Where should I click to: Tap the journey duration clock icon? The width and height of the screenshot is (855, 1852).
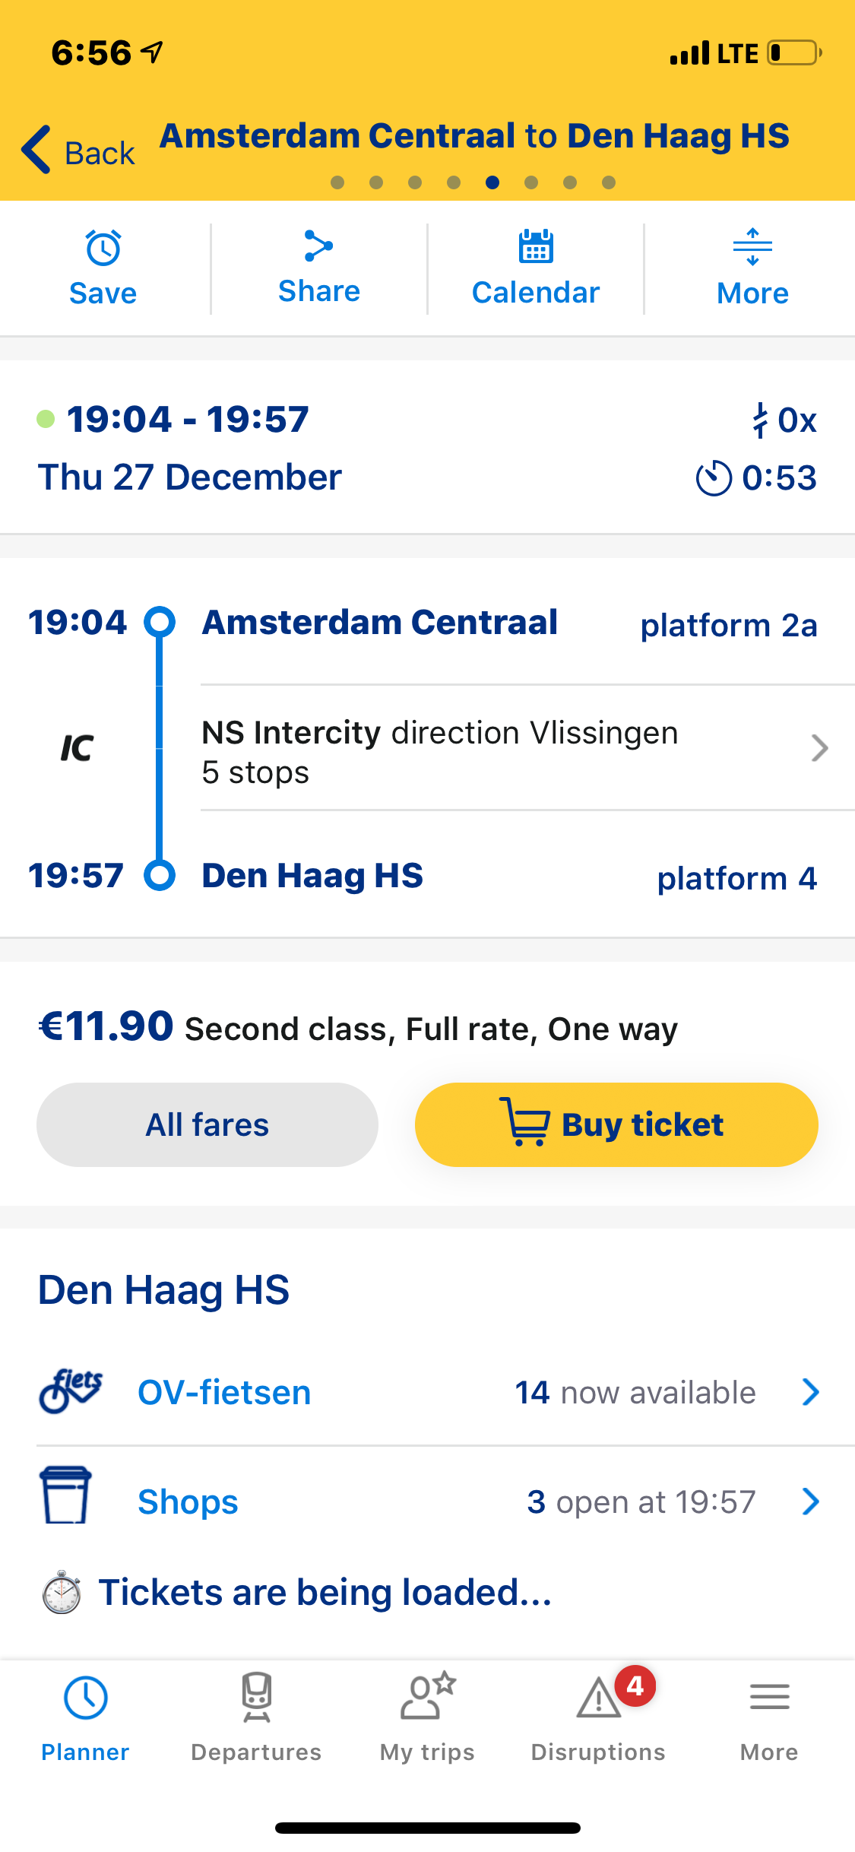coord(714,478)
